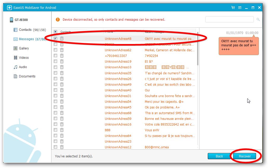
Task: Select 'This is an automated SMS' message
Action: point(170,113)
